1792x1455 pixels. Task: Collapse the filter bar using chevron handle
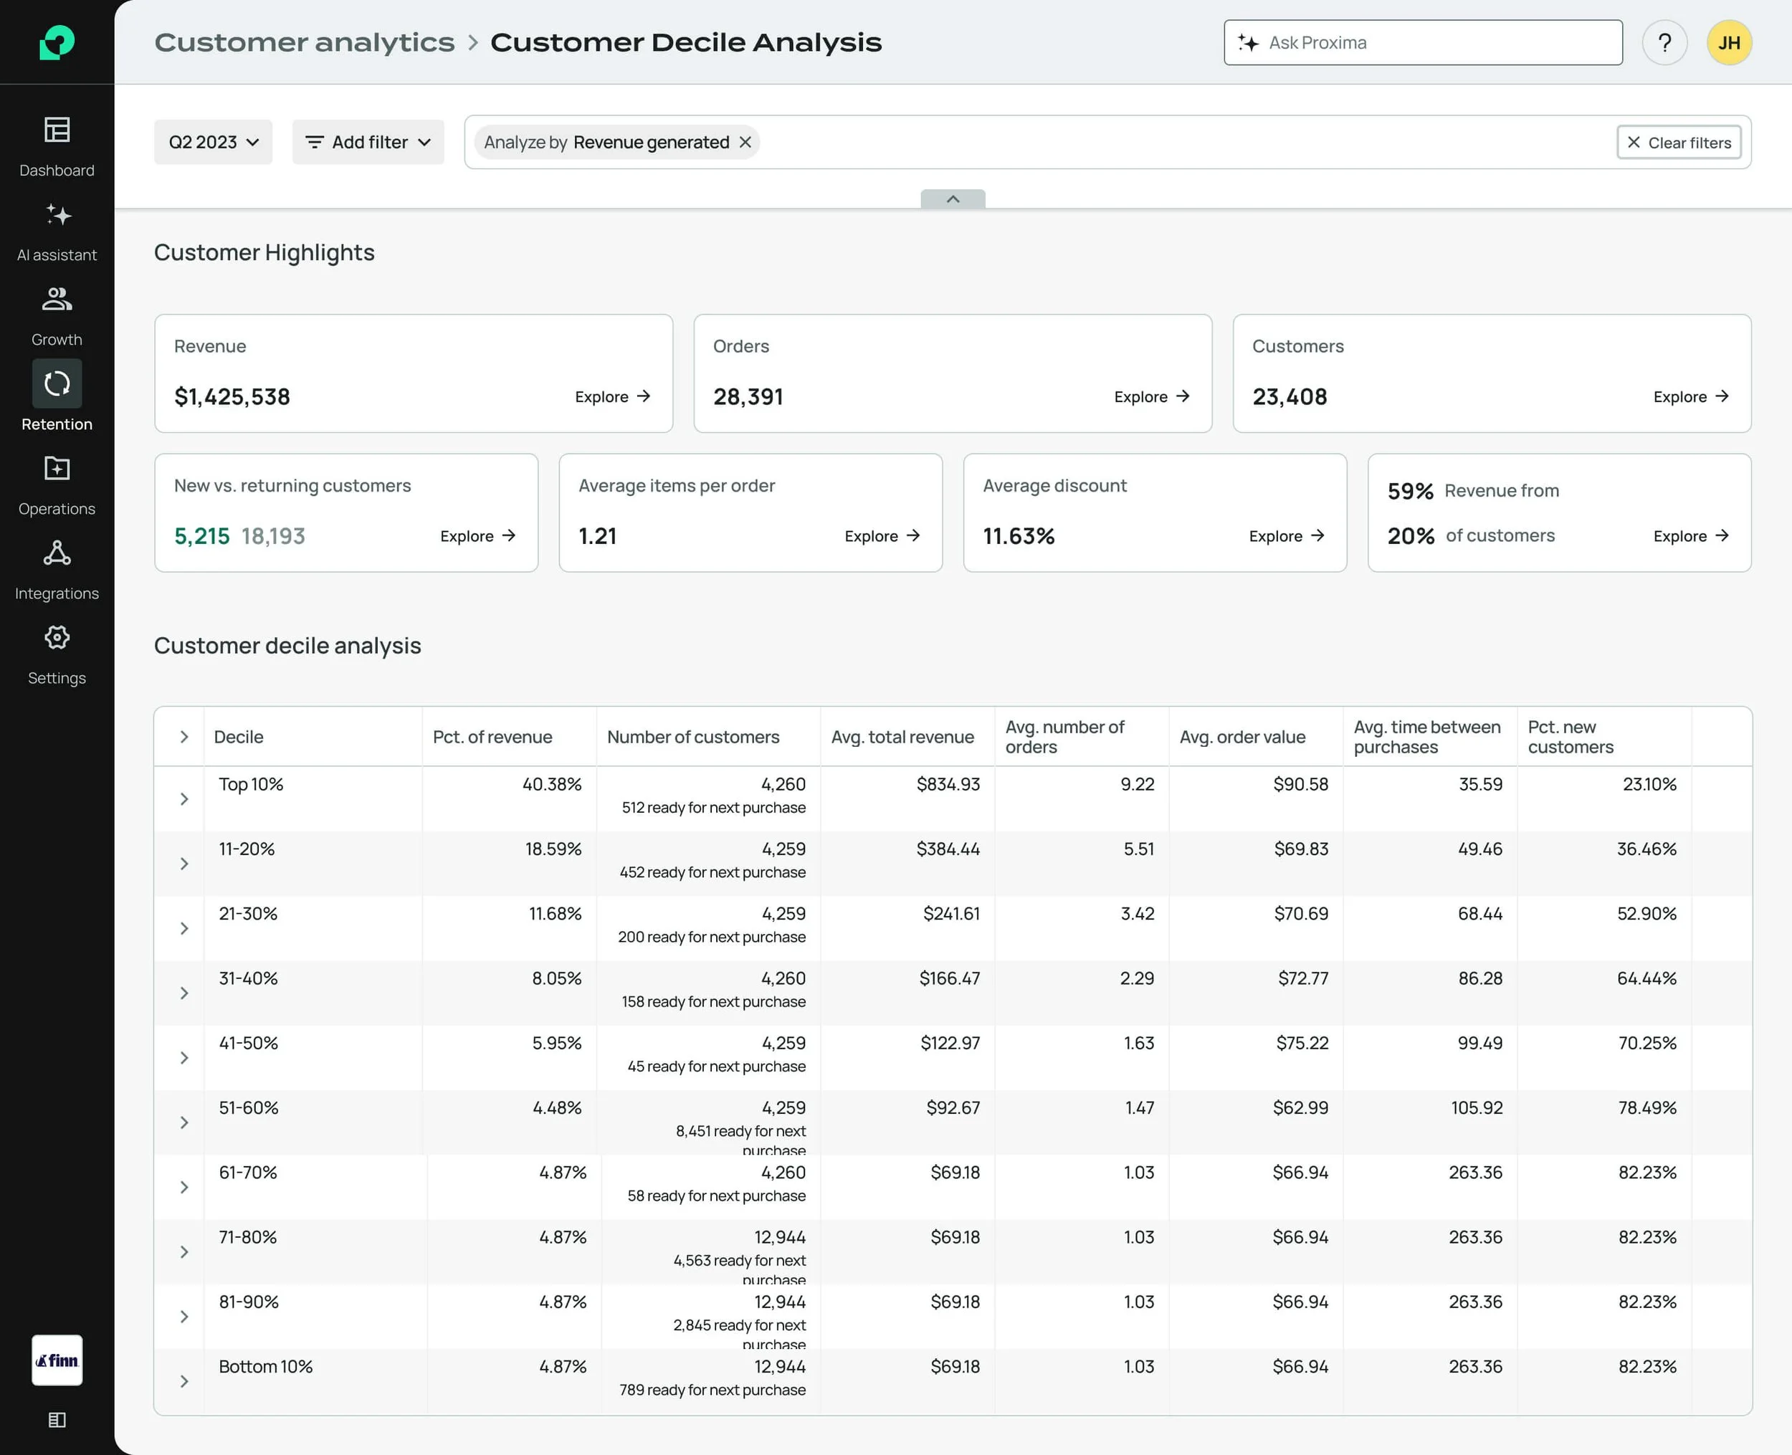[x=952, y=199]
